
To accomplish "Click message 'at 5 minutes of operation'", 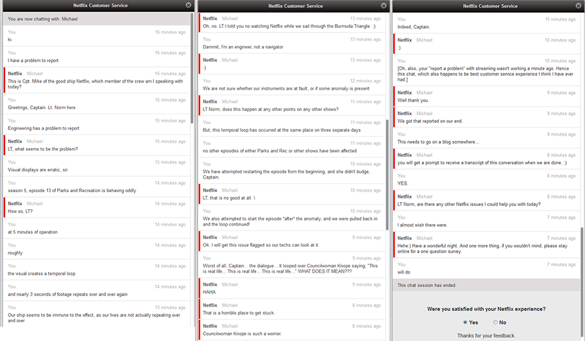I will coord(32,232).
